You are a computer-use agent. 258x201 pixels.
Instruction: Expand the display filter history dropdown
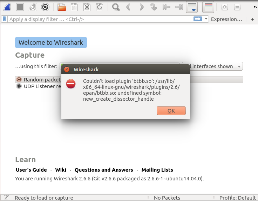tap(206, 19)
